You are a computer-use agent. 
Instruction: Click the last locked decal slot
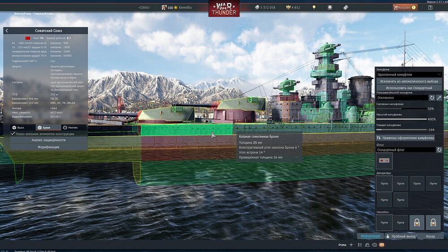(433, 222)
